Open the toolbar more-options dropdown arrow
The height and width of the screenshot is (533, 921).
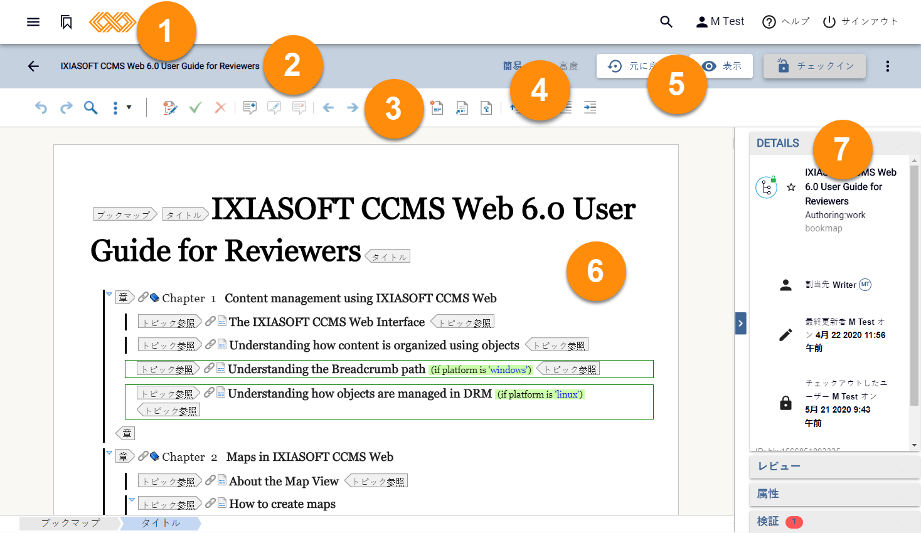(x=129, y=108)
